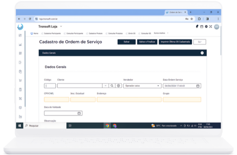The width and height of the screenshot is (237, 155).
Task: Search clients with the magnifier icon
Action: [x=112, y=86]
